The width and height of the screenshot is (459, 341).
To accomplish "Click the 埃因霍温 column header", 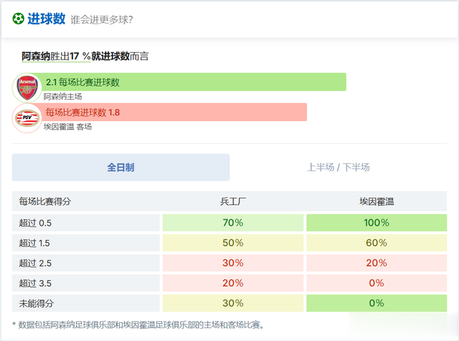I will pyautogui.click(x=377, y=202).
